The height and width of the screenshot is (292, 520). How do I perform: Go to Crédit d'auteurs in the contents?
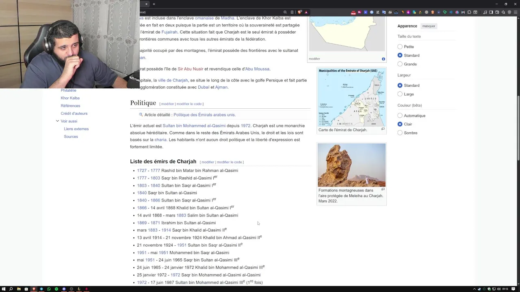coord(74,114)
